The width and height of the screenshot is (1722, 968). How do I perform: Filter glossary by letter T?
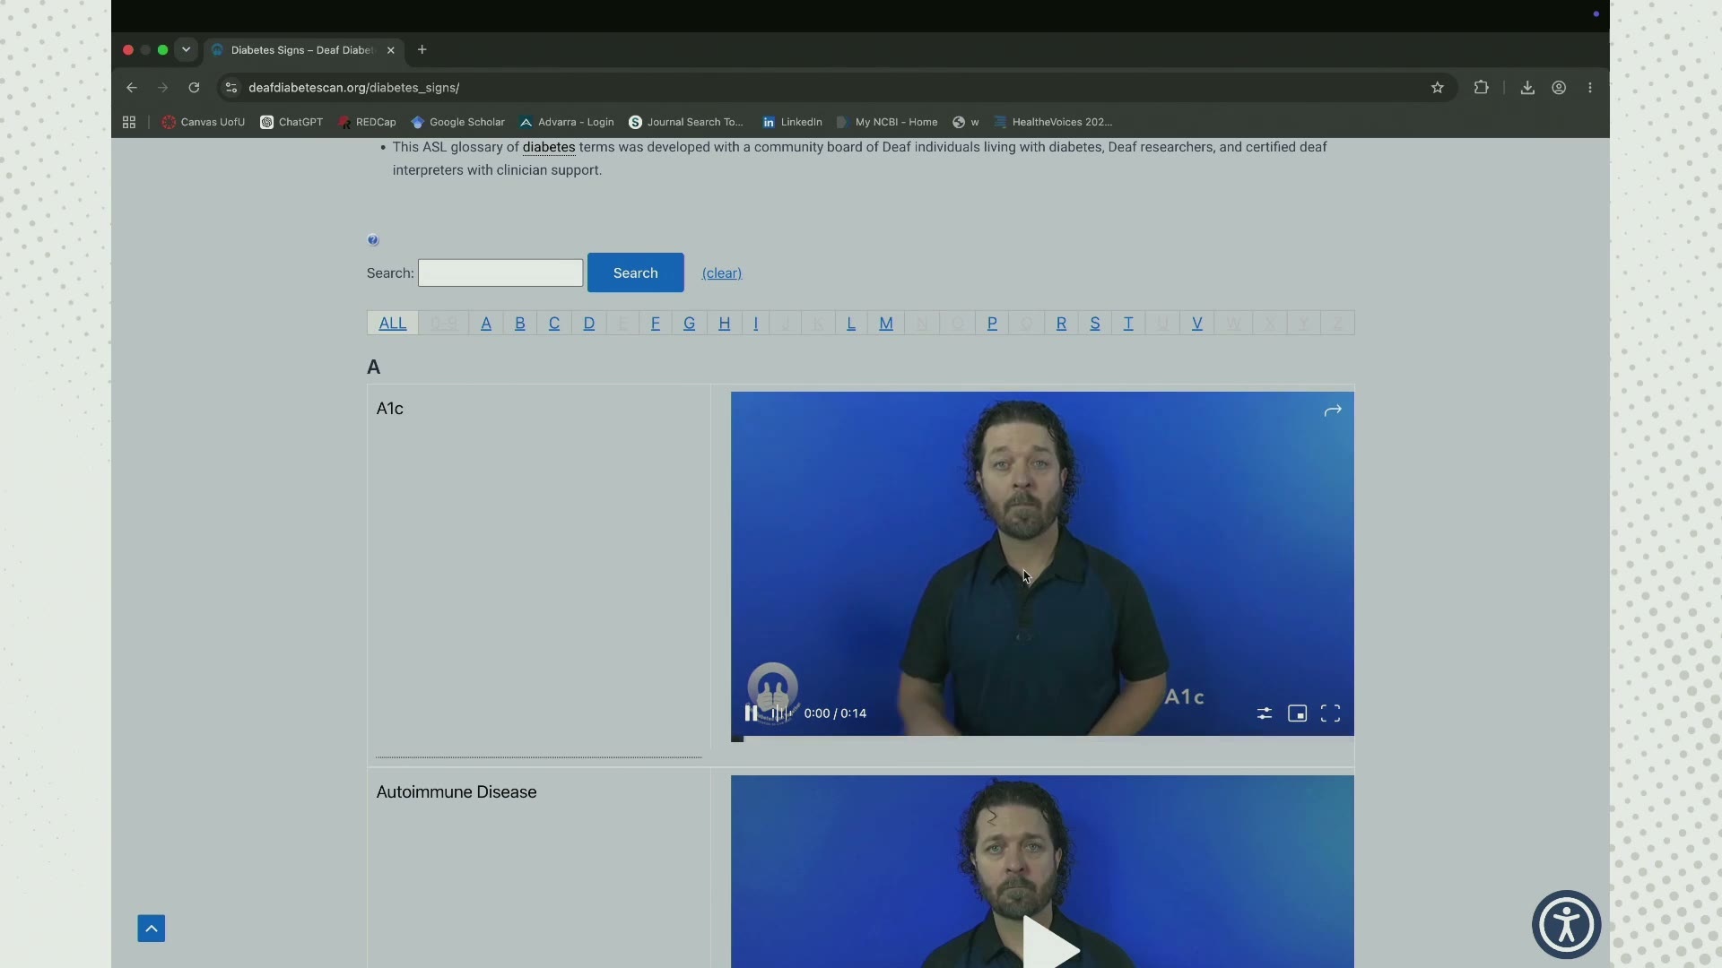[1128, 324]
